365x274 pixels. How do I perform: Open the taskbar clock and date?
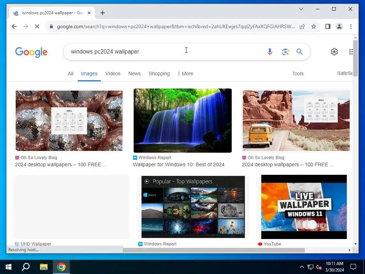pyautogui.click(x=334, y=267)
